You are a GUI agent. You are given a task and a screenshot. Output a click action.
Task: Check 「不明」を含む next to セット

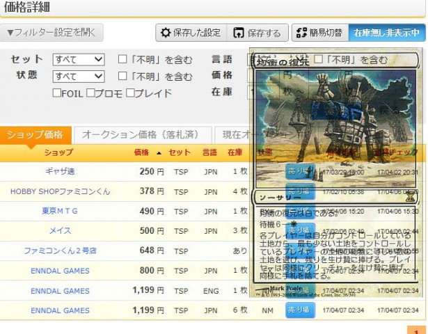[122, 59]
